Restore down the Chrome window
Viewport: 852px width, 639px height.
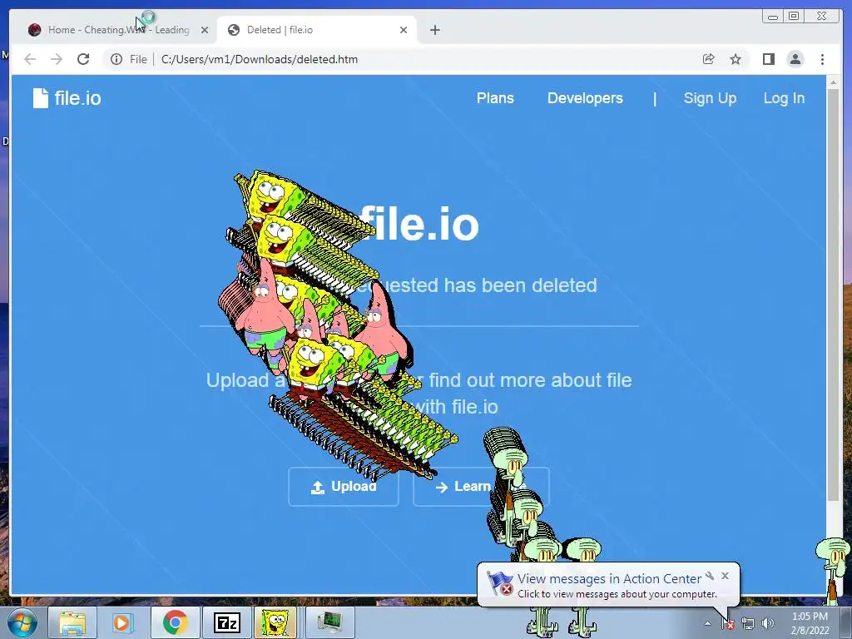pyautogui.click(x=793, y=17)
